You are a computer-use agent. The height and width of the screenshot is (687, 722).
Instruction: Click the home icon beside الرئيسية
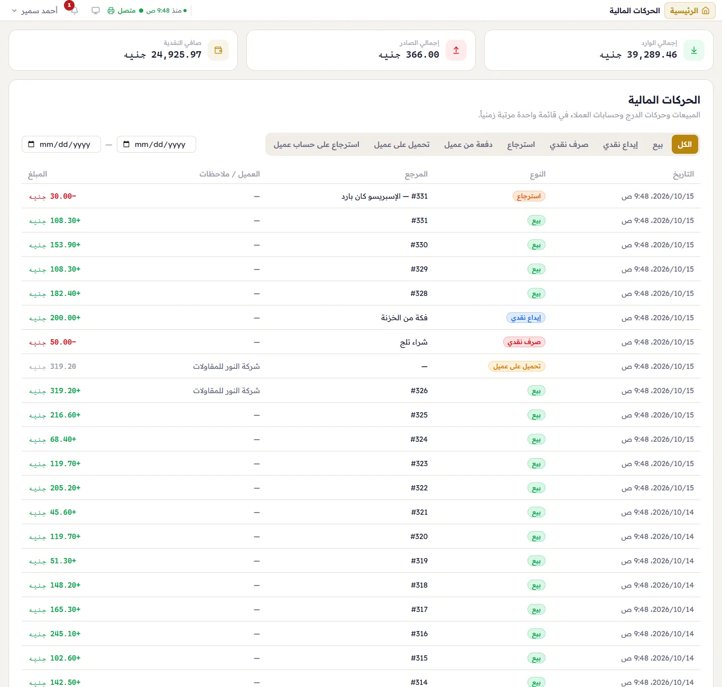pos(706,11)
